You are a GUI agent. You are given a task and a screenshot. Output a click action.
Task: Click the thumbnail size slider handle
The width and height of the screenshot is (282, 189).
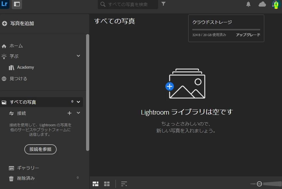pyautogui.click(x=259, y=184)
